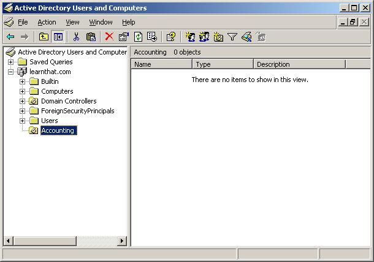This screenshot has width=374, height=262.
Task: Click the Find objects toolbar icon
Action: click(246, 37)
